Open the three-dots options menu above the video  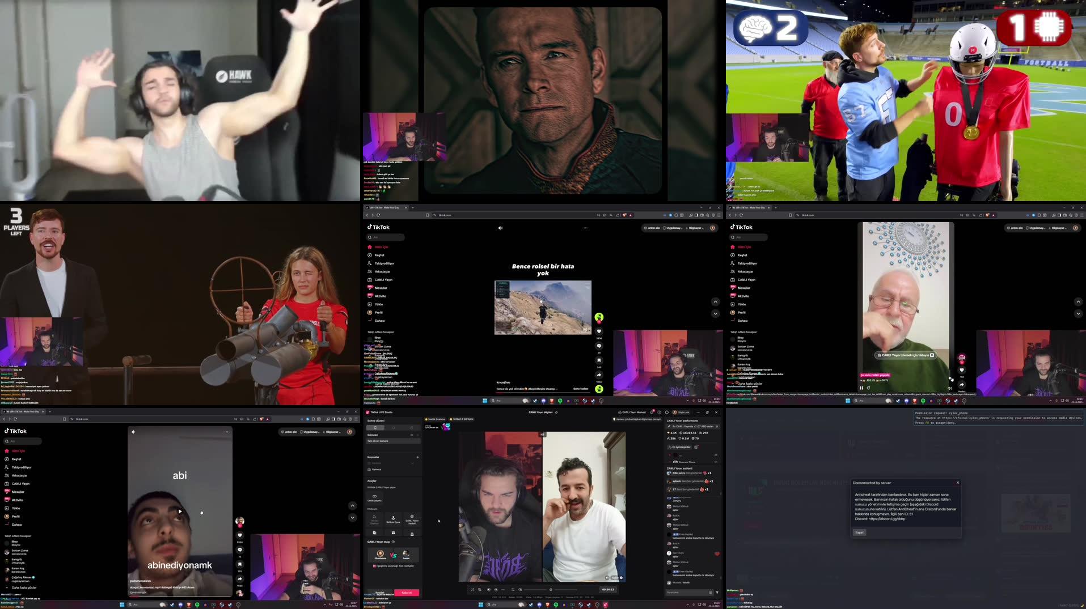[585, 228]
